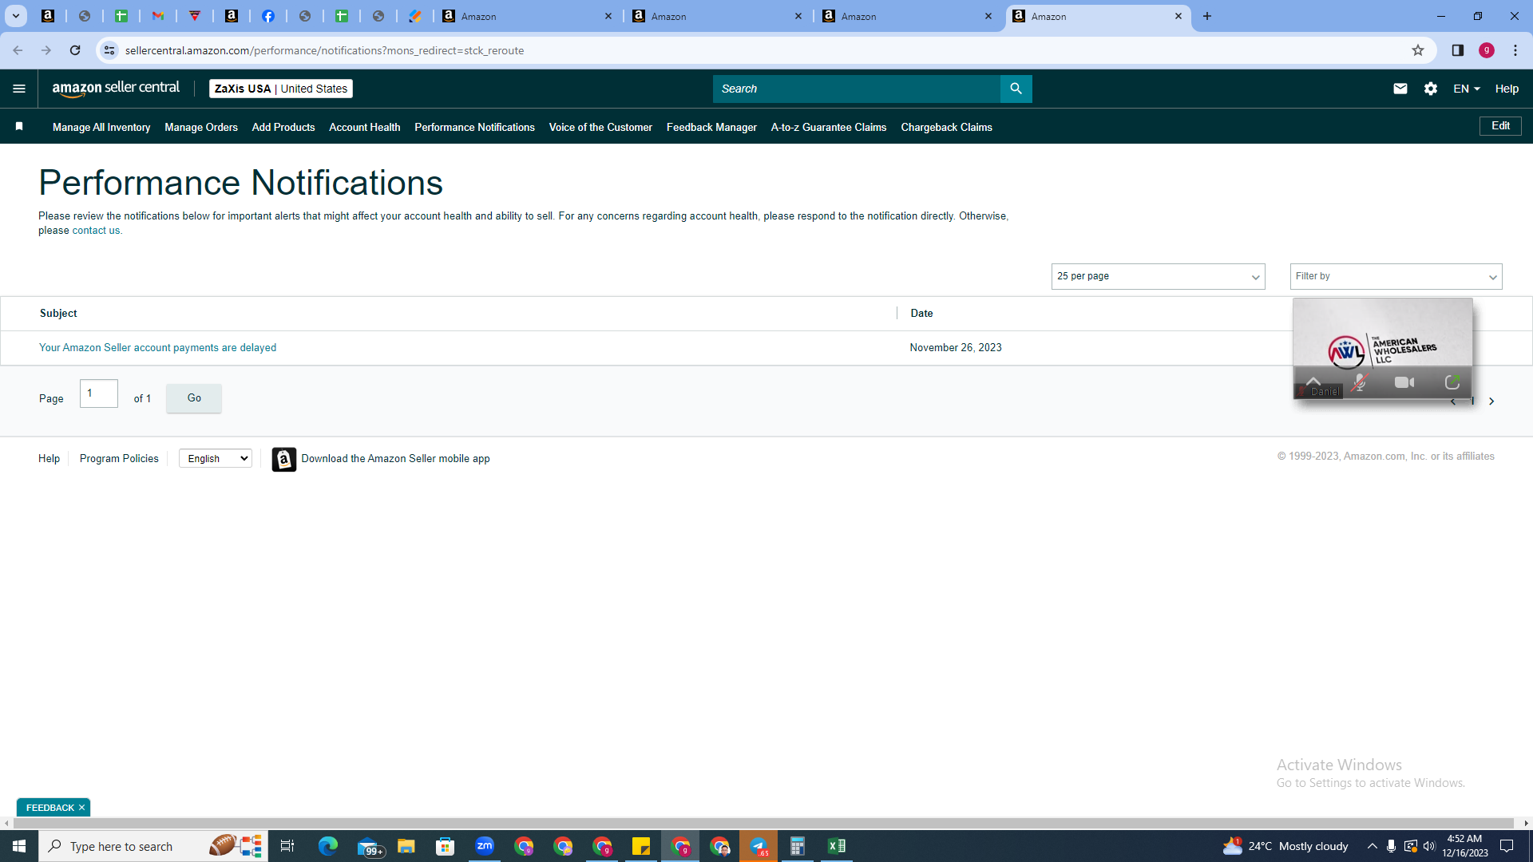Open Manage Orders menu item
Screen dimensions: 1533x862
(201, 127)
